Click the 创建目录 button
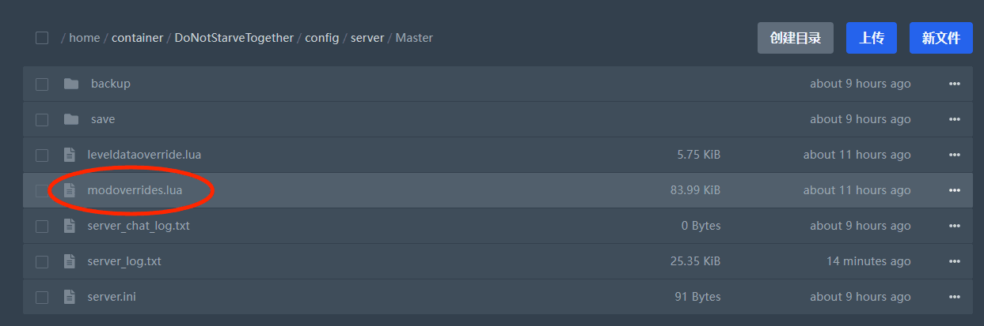Image resolution: width=984 pixels, height=326 pixels. [x=796, y=38]
